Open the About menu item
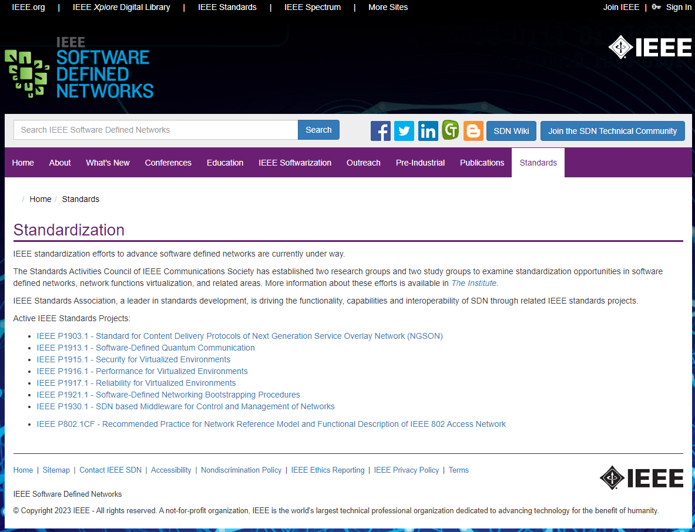Viewport: 695px width, 532px height. (x=60, y=163)
